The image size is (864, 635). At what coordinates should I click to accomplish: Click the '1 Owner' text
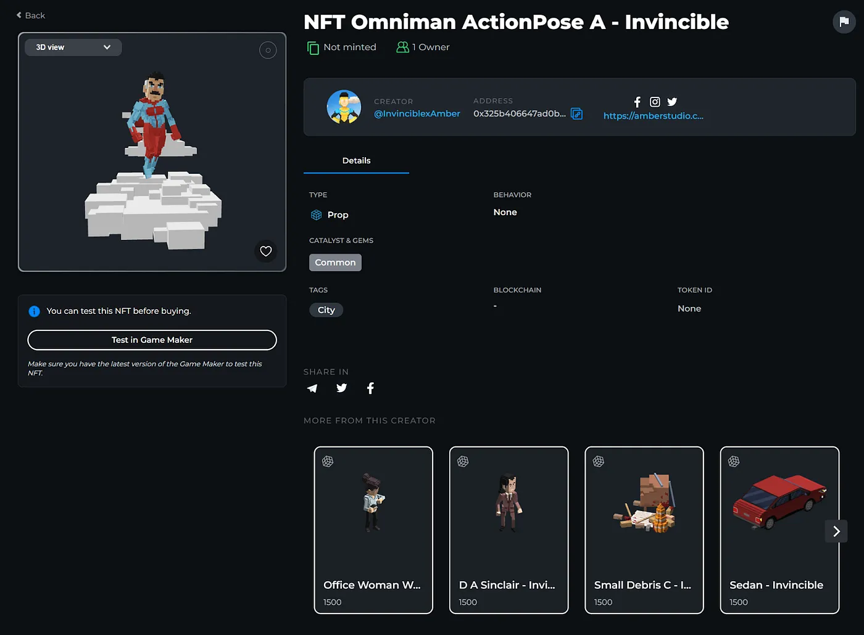pyautogui.click(x=431, y=47)
